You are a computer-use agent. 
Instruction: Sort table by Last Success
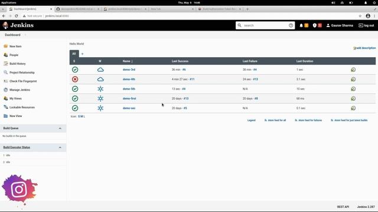pos(180,61)
